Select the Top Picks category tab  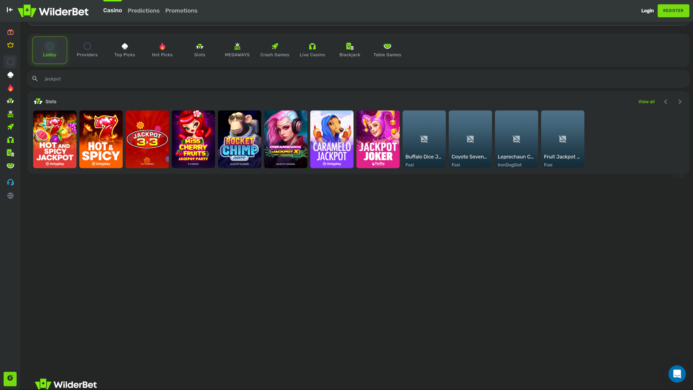tap(125, 50)
